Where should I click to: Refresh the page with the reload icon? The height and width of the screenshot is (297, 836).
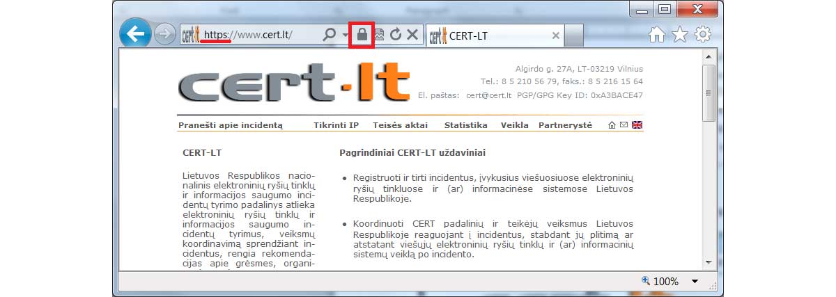(x=396, y=34)
